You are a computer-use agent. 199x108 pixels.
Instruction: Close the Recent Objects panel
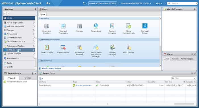click(x=36, y=74)
